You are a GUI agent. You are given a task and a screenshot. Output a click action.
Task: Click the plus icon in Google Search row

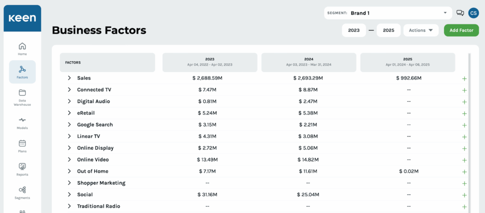click(464, 125)
